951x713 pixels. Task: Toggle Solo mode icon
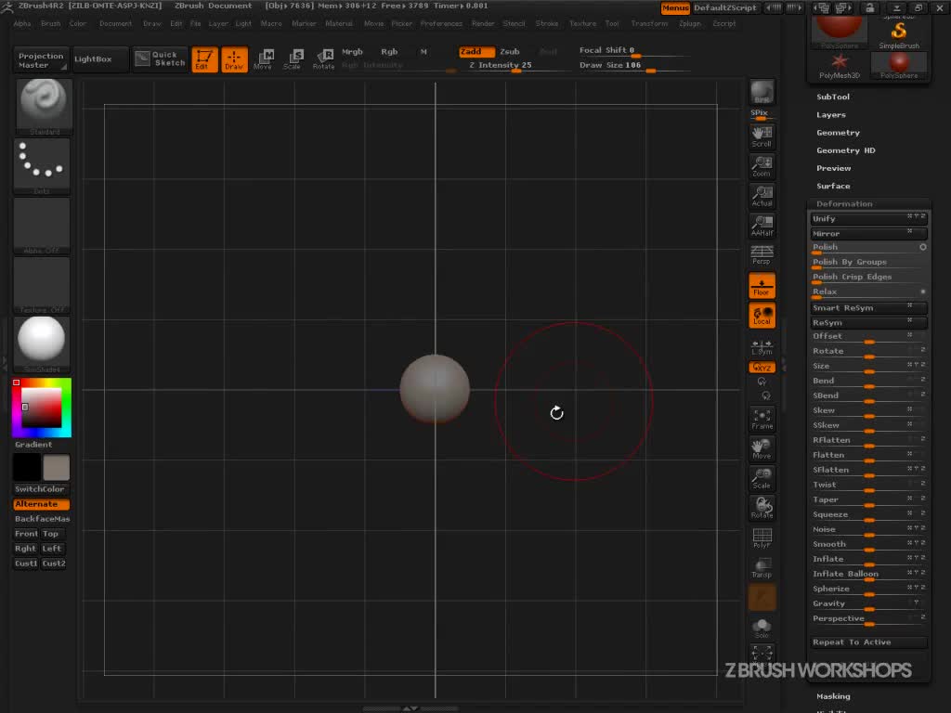[762, 629]
